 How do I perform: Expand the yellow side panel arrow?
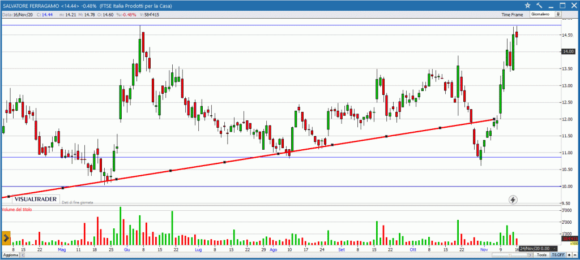coord(6,239)
